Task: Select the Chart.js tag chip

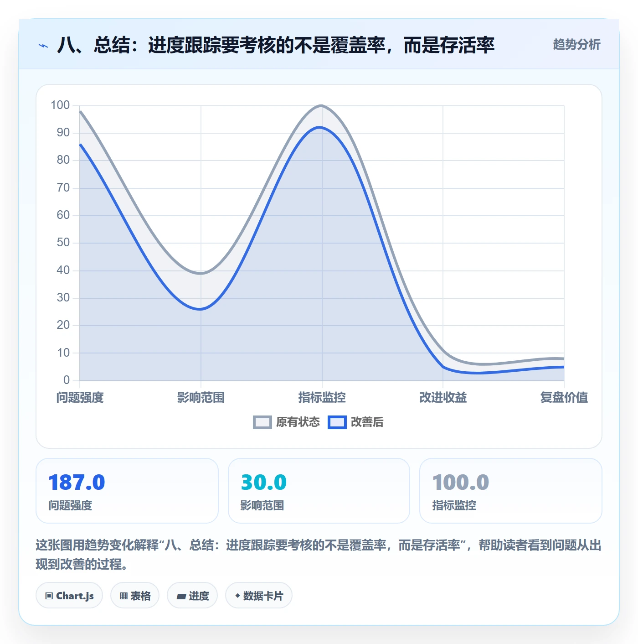Action: tap(69, 595)
